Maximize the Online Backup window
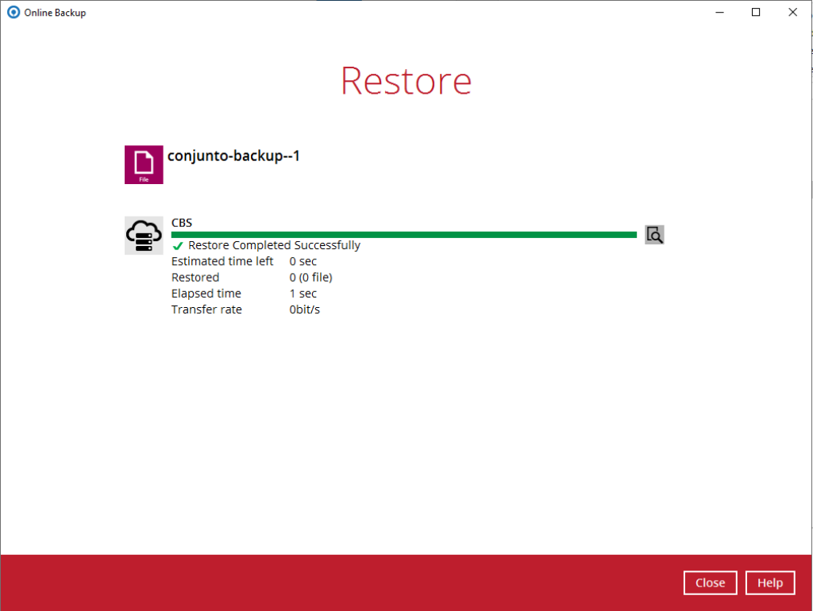The width and height of the screenshot is (813, 611). click(756, 12)
